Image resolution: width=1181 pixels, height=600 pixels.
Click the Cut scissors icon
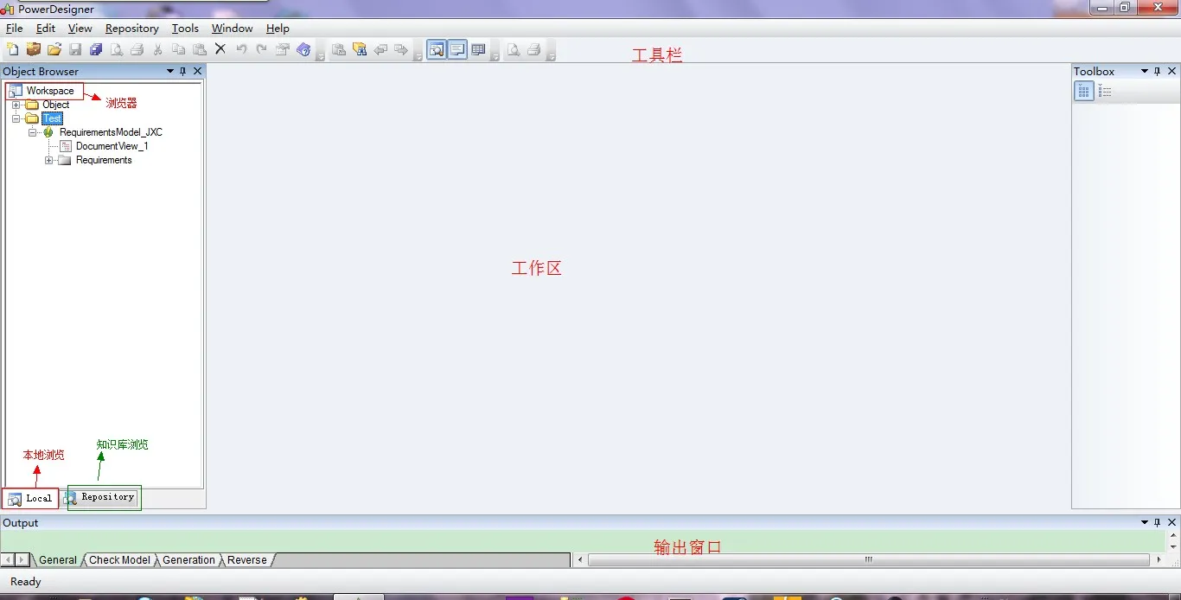(157, 49)
